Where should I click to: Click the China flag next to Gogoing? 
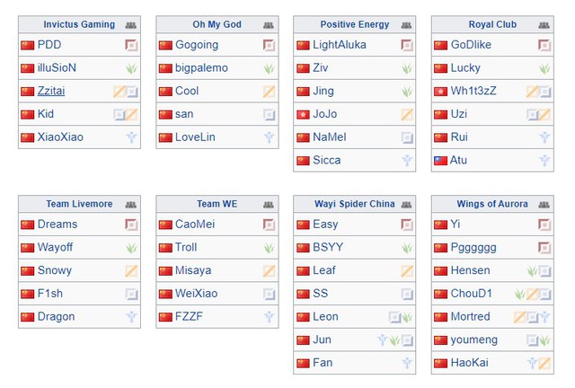click(165, 45)
